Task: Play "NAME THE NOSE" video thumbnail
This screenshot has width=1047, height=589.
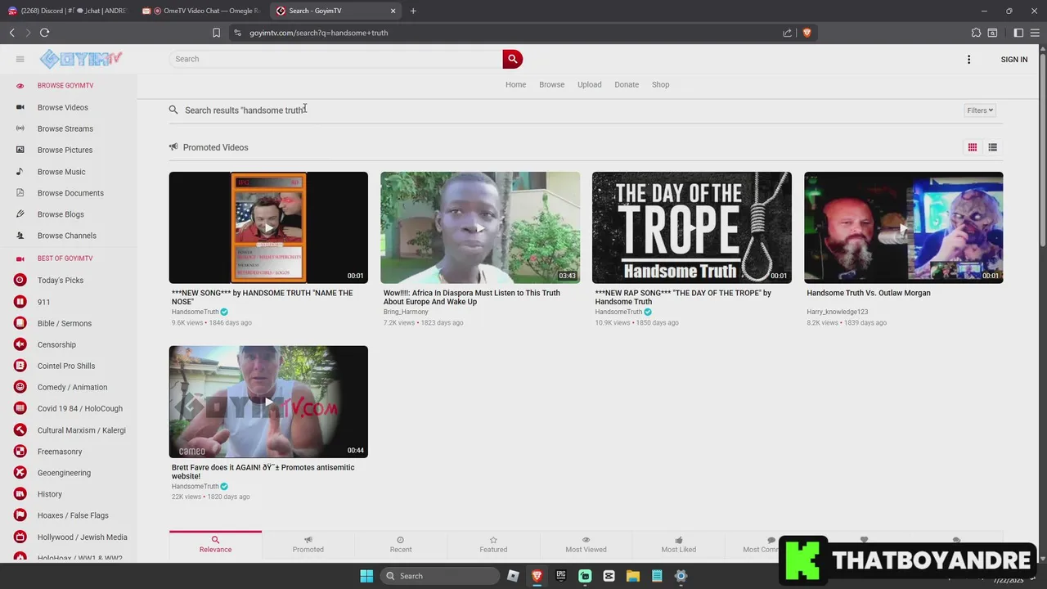Action: (268, 227)
